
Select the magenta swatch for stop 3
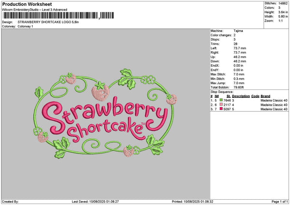coord(221,109)
